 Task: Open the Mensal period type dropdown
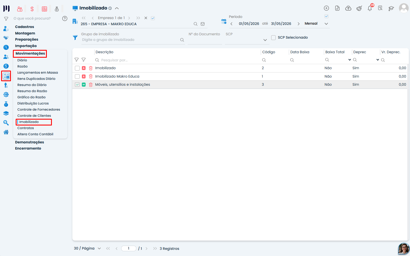coord(326,24)
